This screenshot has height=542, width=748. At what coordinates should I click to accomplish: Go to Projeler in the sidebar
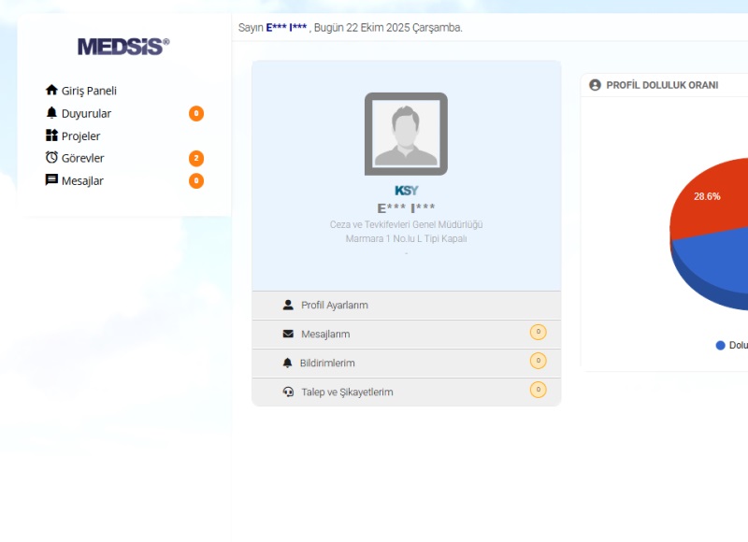coord(80,136)
